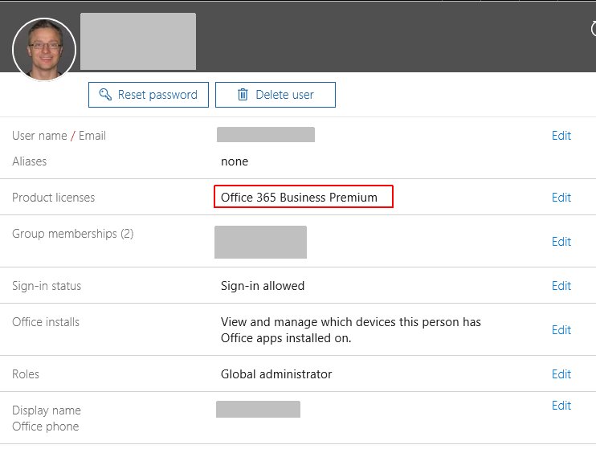Open the user's profile photo
This screenshot has height=449, width=596.
click(44, 50)
